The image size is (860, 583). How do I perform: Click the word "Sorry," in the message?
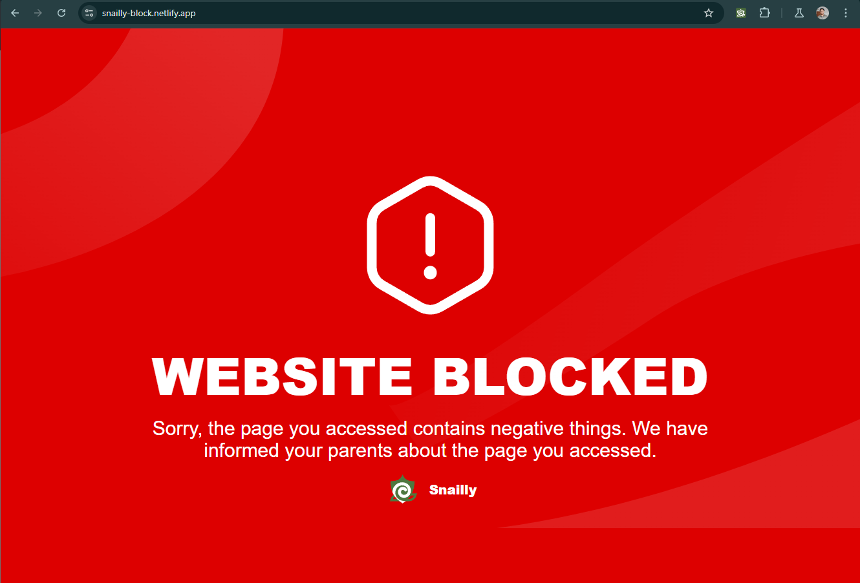(177, 429)
